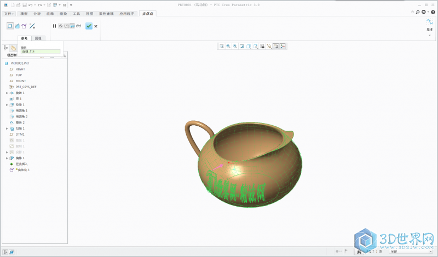The height and width of the screenshot is (257, 438).
Task: Click the zoom in icon in graphics toolbar
Action: [x=228, y=46]
